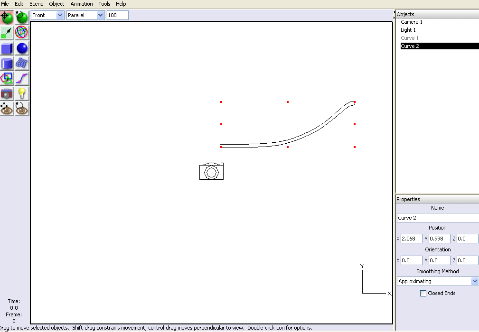This screenshot has height=332, width=479.
Task: Open the Front view dropdown
Action: point(47,15)
